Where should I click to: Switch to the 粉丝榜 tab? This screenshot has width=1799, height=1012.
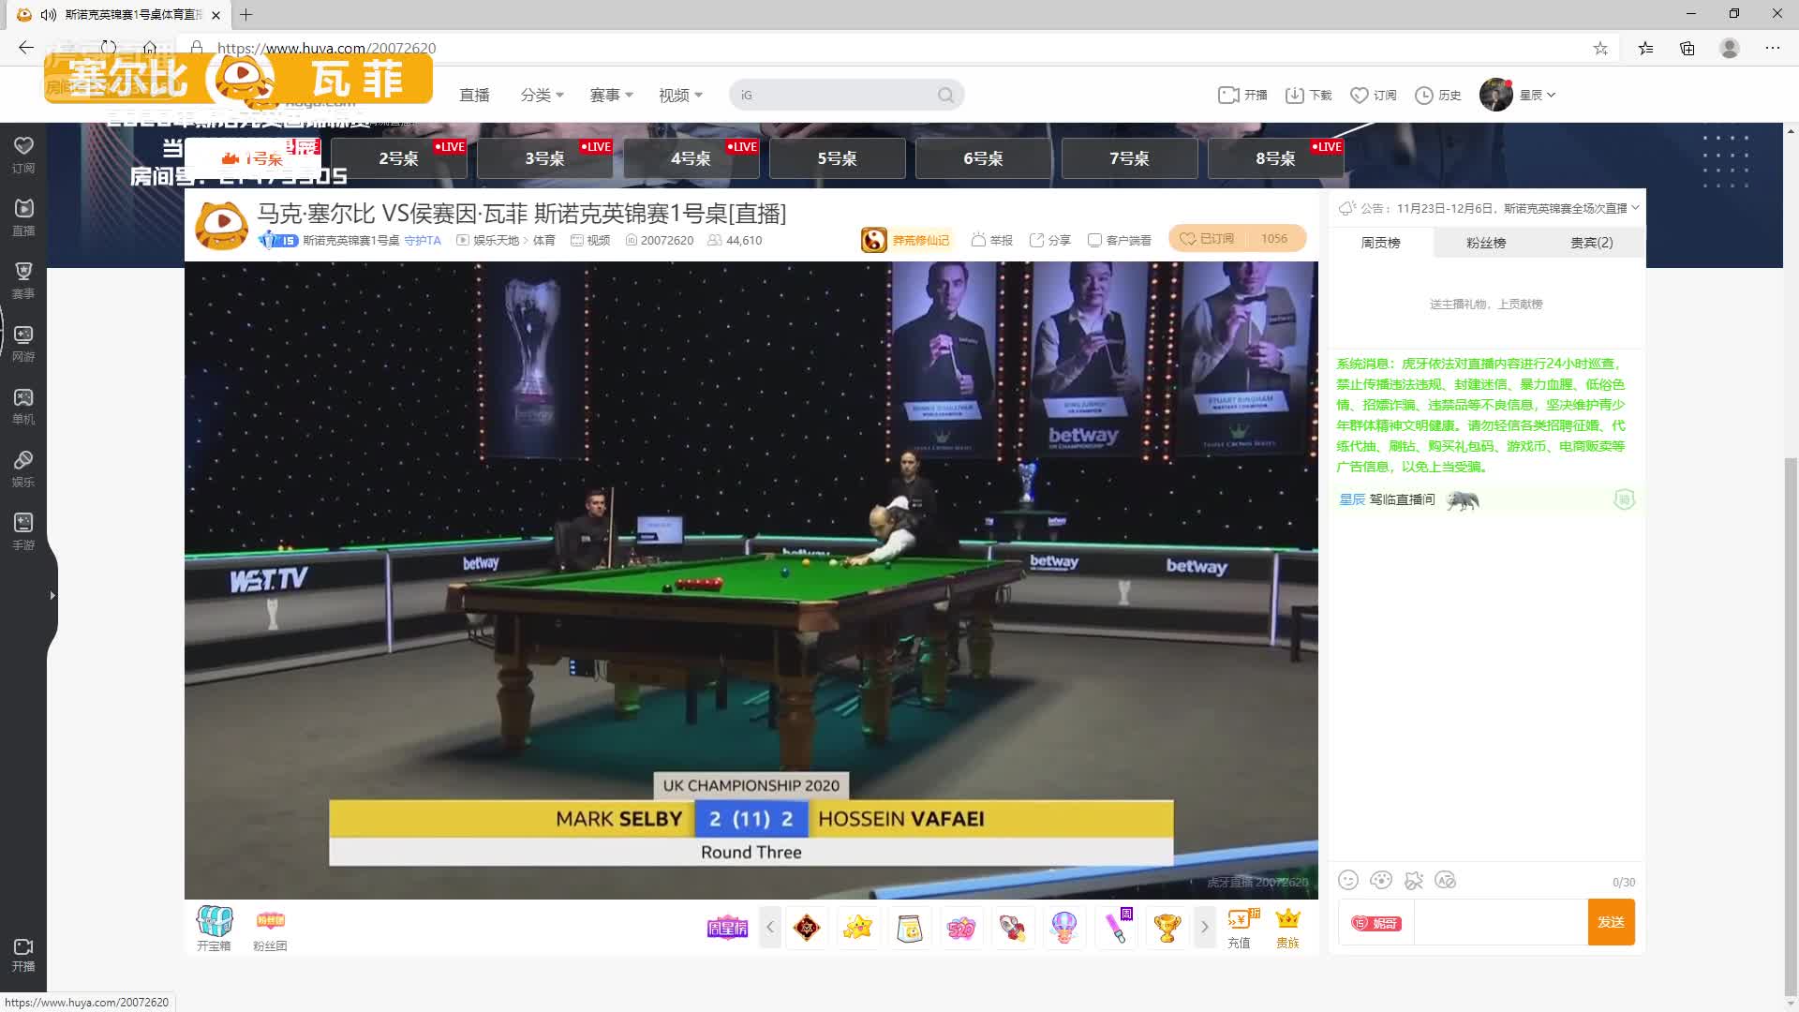[1485, 242]
